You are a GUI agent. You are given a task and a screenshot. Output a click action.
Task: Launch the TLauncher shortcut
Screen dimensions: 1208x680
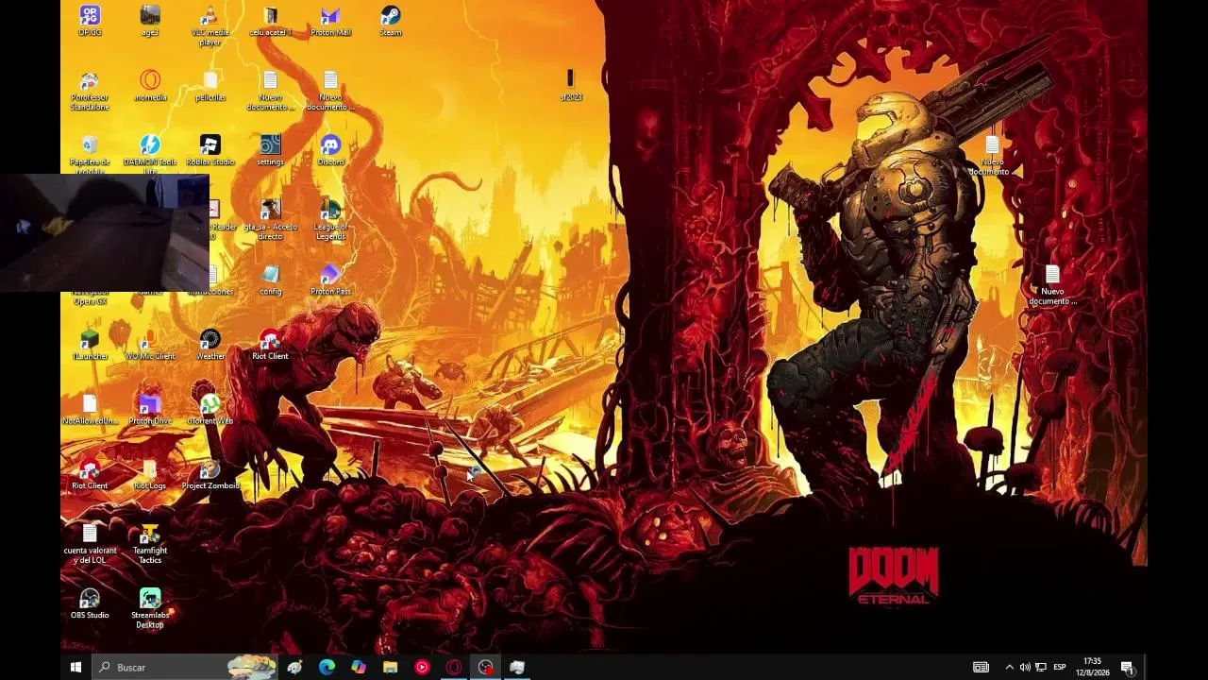point(90,345)
